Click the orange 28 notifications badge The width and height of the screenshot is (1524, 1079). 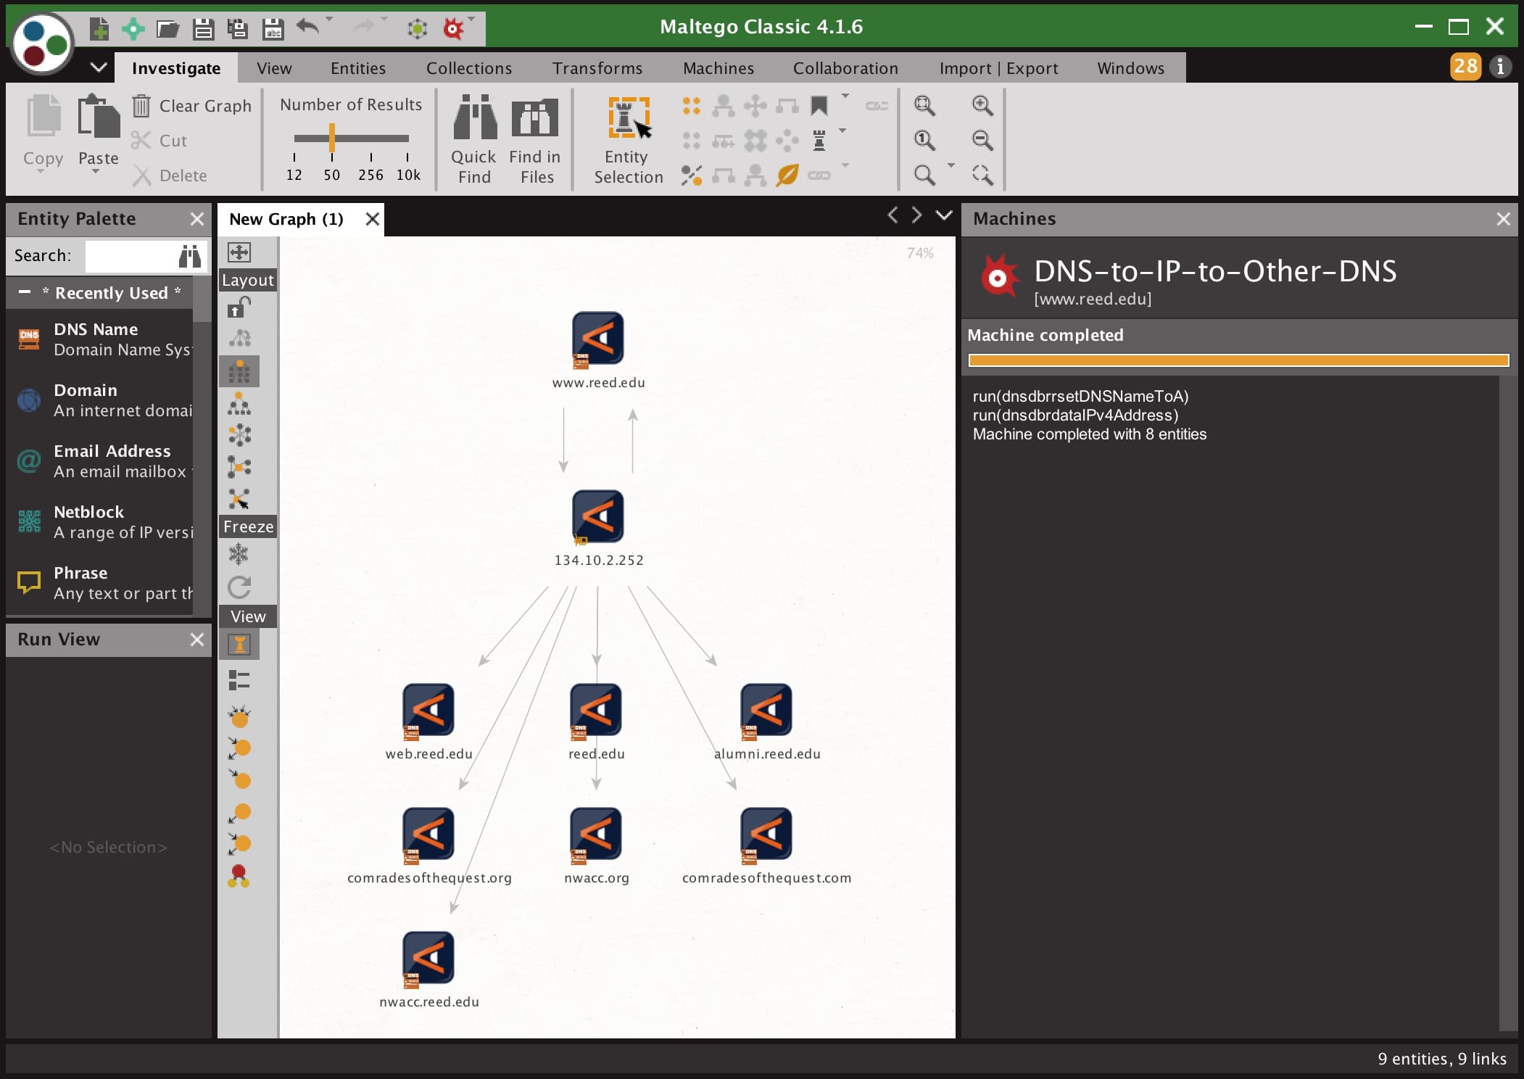point(1465,67)
